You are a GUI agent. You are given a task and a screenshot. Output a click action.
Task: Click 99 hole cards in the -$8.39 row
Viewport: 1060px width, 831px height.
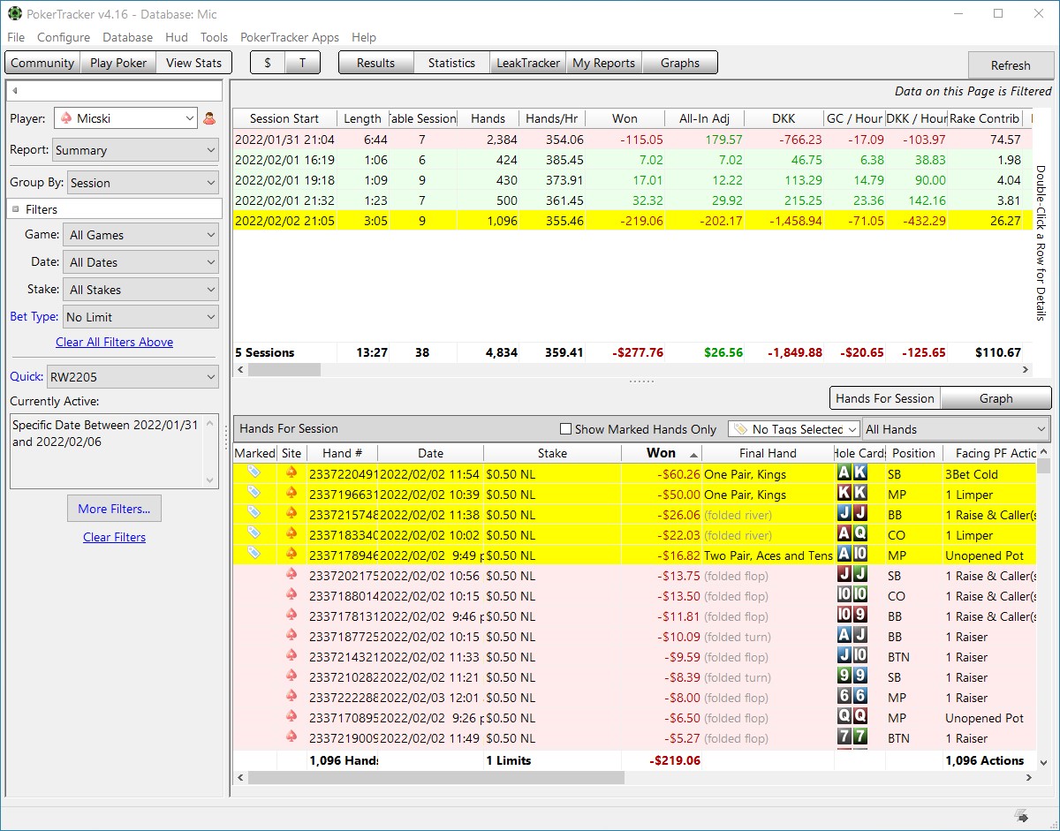tap(852, 676)
